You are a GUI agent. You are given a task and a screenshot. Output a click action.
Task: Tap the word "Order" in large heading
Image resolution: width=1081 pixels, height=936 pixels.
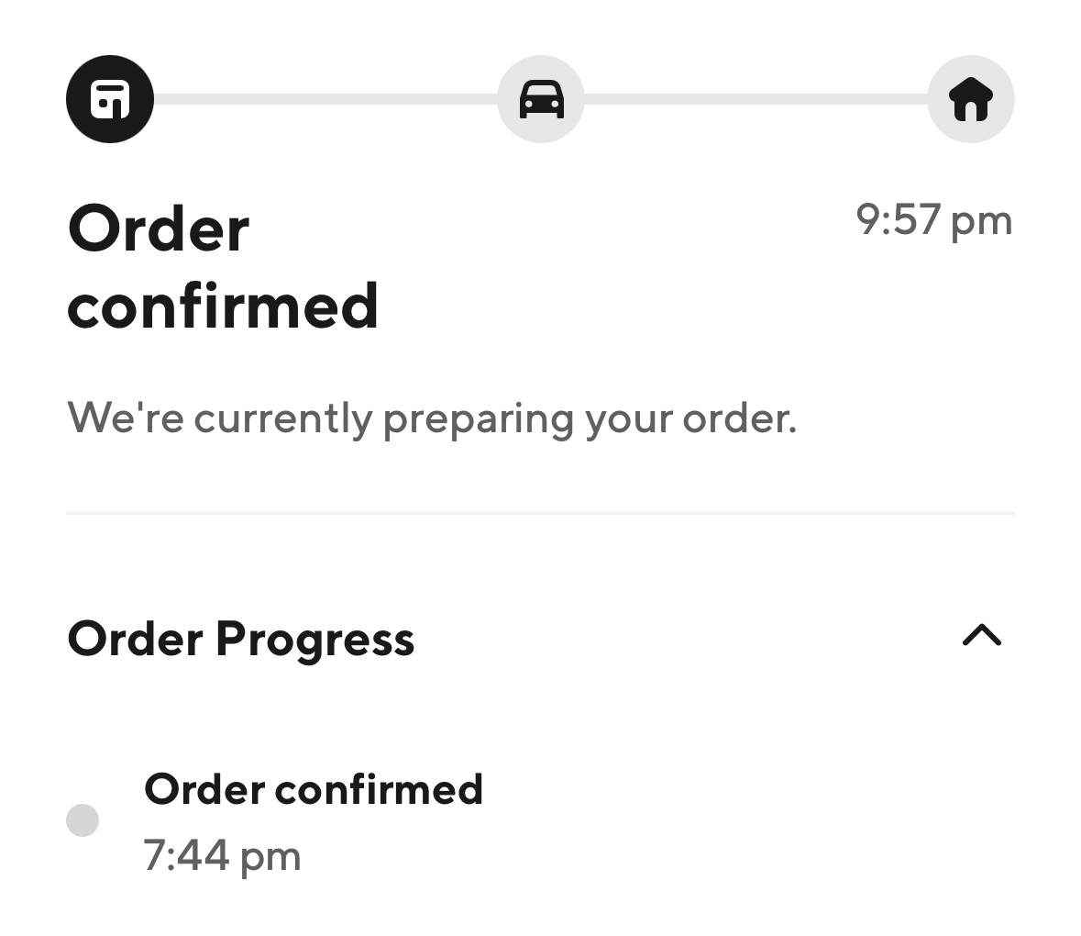tap(159, 229)
